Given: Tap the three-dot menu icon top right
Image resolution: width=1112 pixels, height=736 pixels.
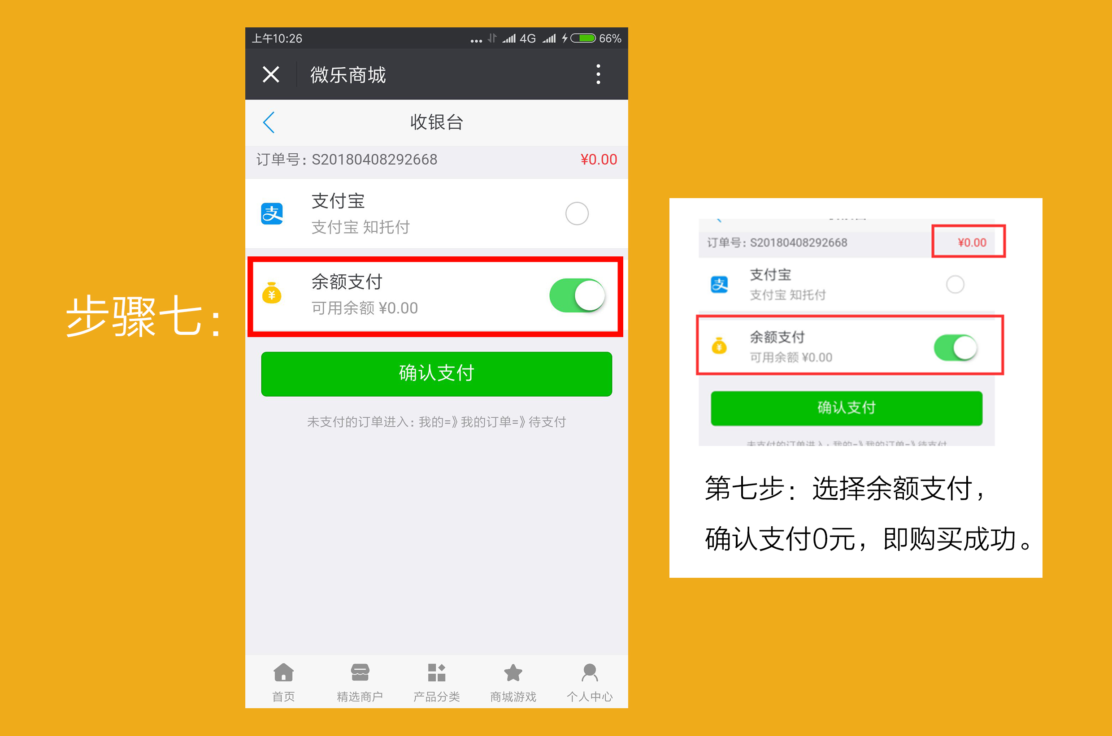Looking at the screenshot, I should (599, 74).
